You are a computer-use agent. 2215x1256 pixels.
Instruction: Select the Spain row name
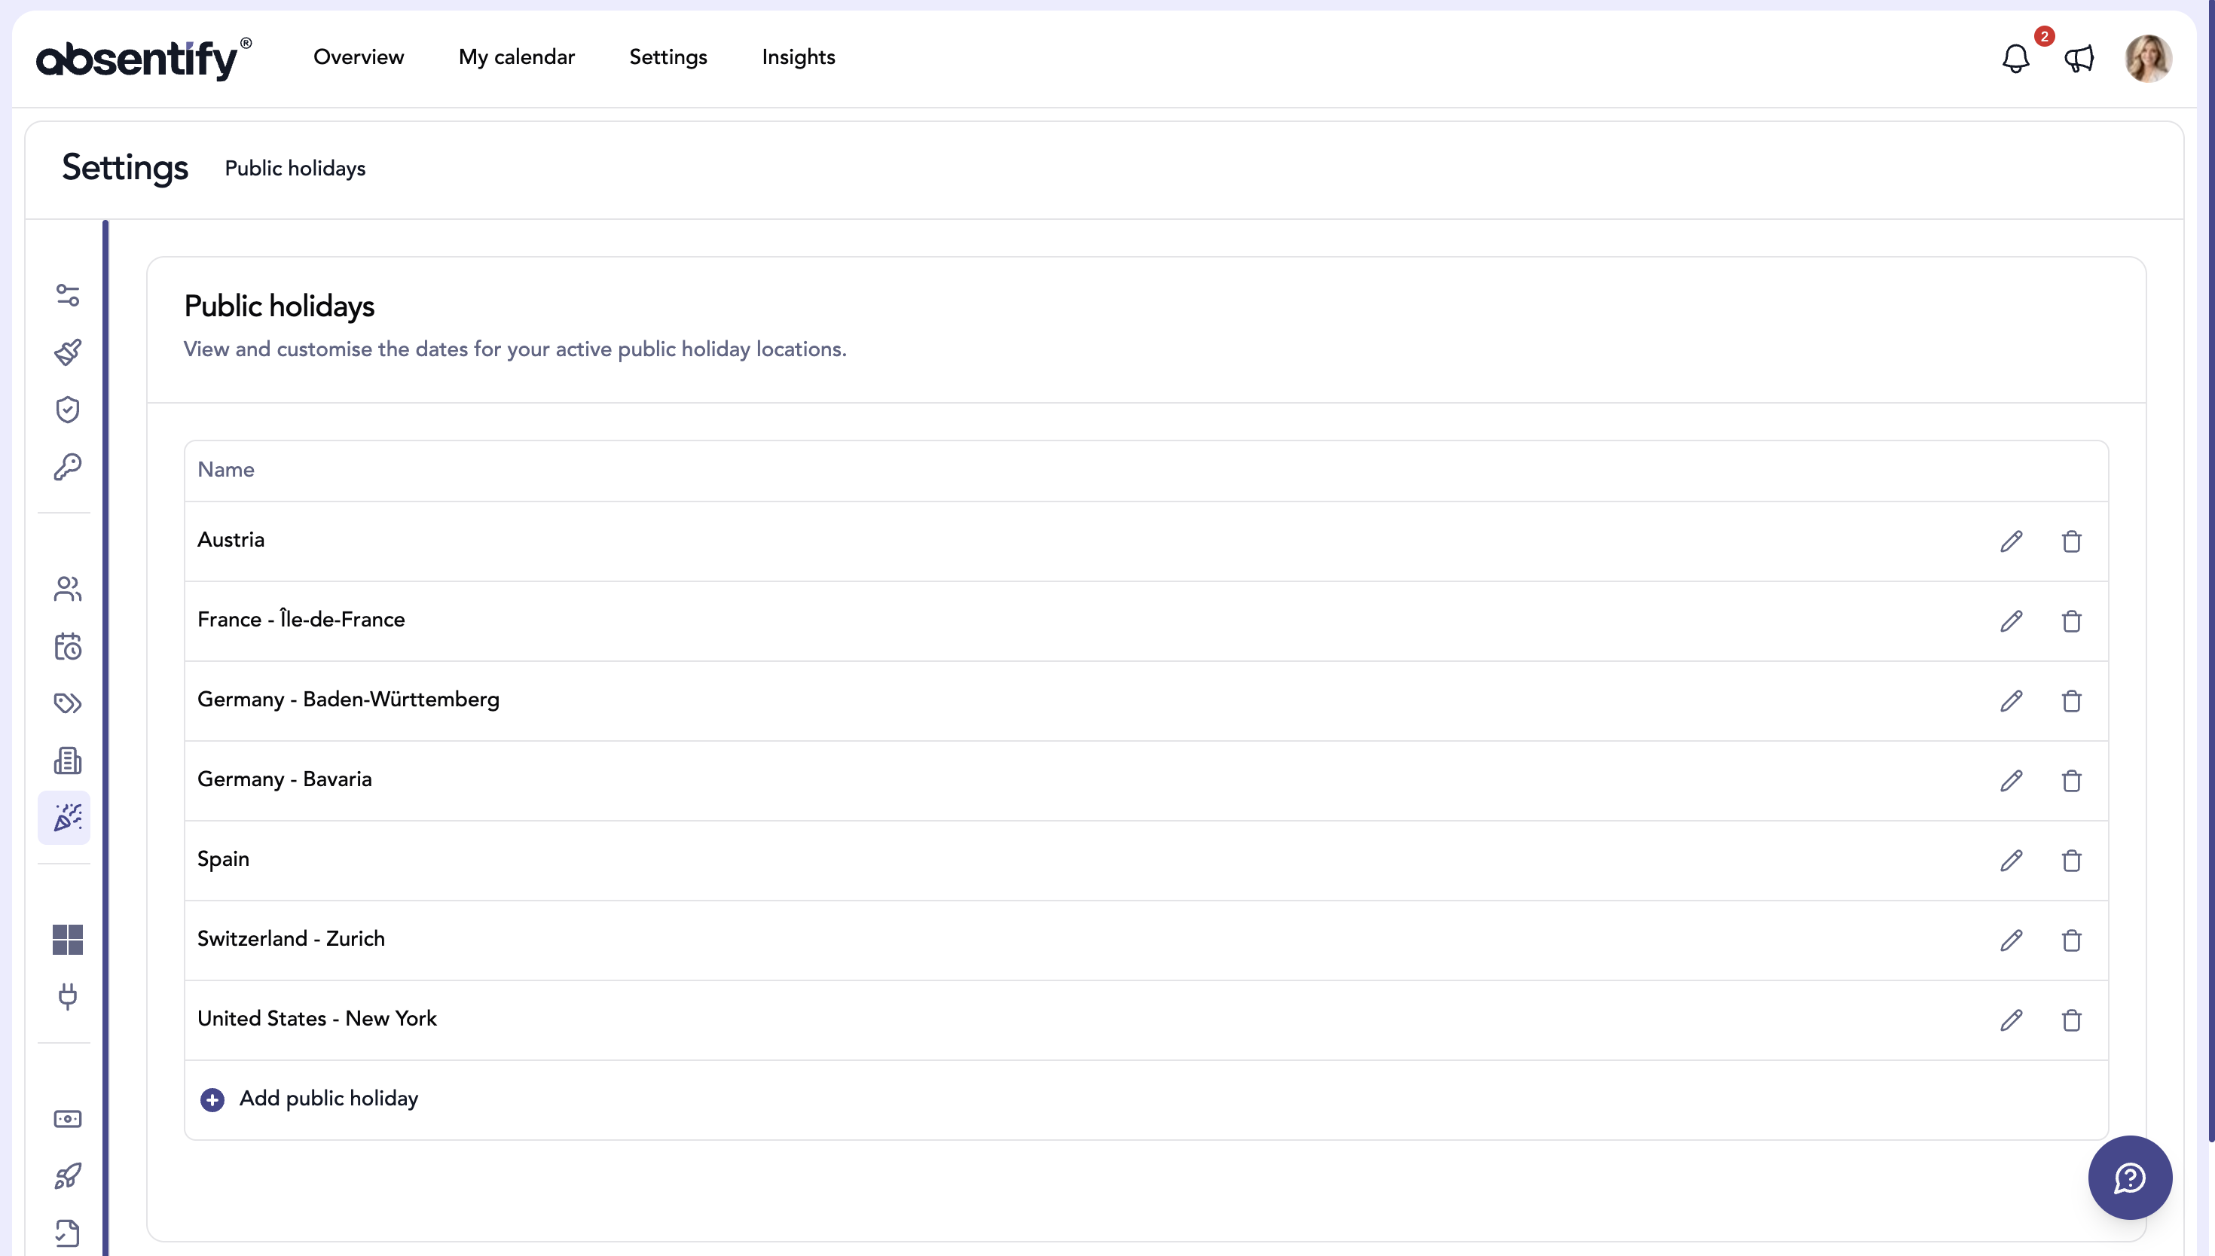(224, 859)
